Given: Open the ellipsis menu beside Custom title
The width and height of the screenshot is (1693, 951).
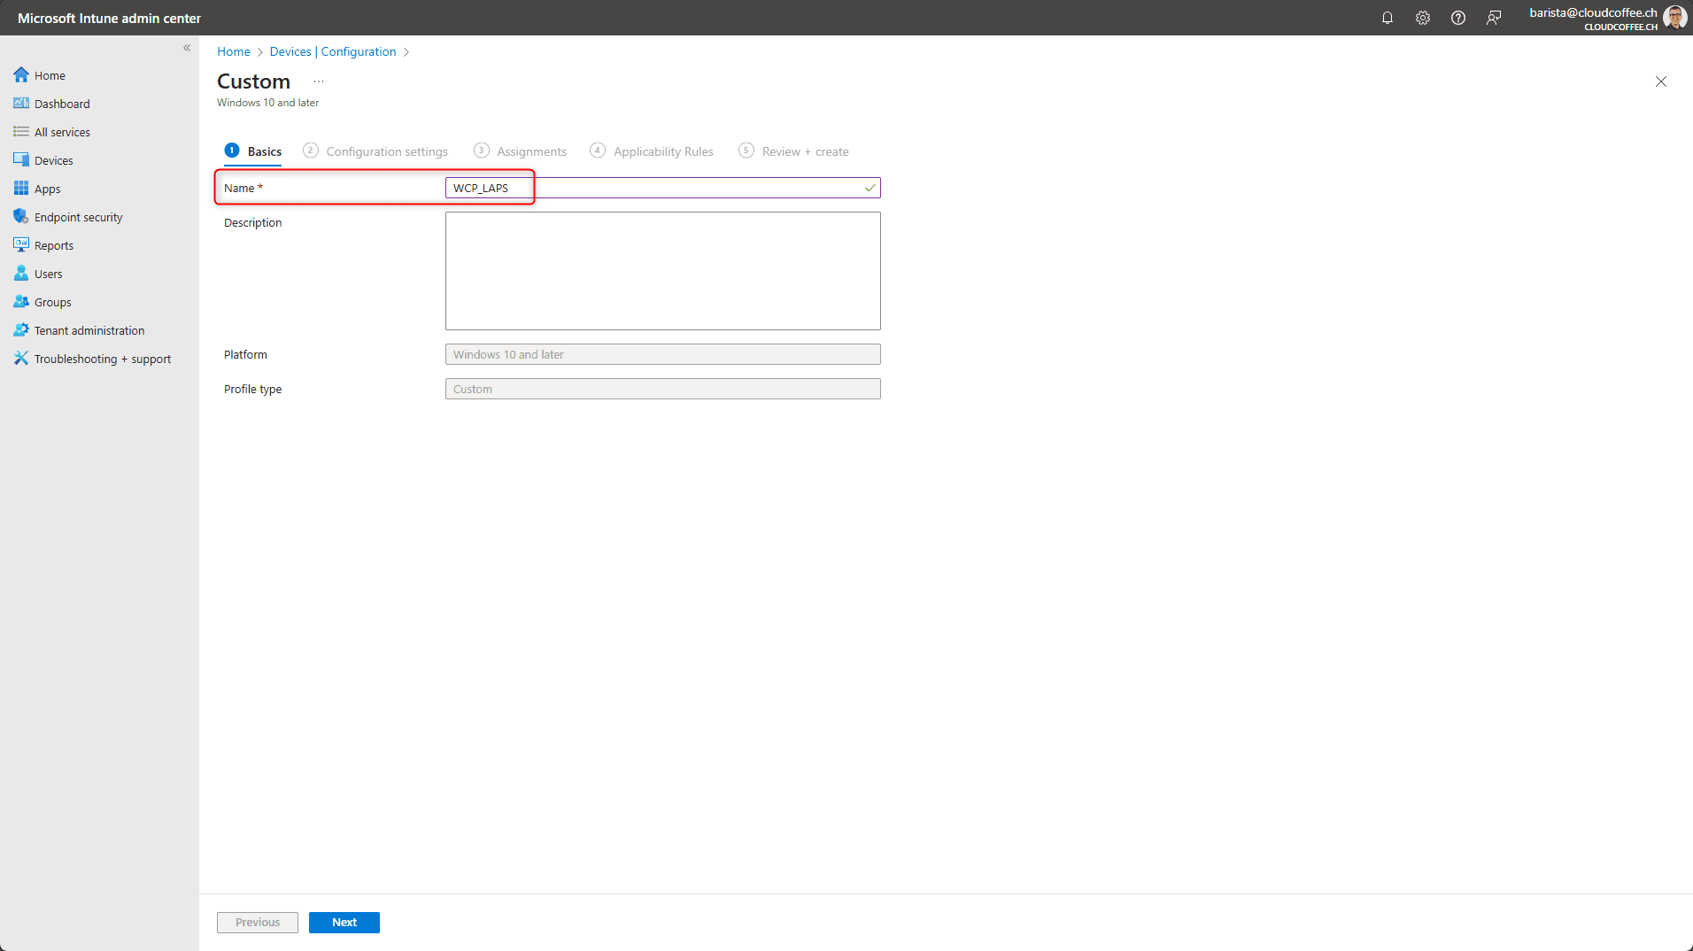Looking at the screenshot, I should (319, 81).
